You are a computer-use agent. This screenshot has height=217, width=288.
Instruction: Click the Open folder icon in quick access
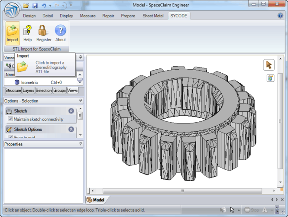click(26, 6)
